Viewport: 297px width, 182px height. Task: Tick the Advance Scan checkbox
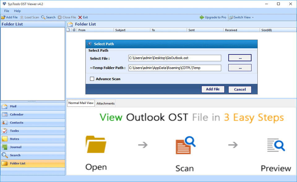92,79
